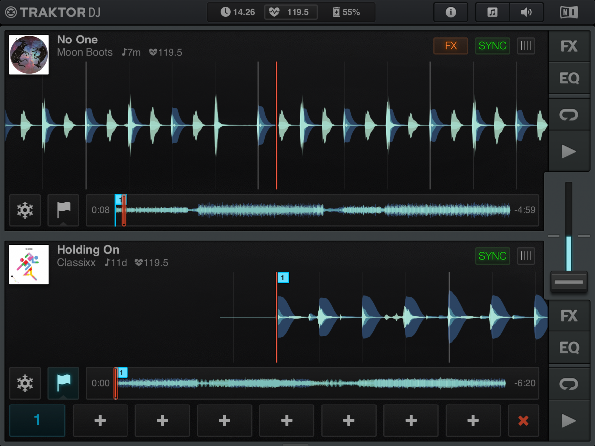Toggle SYNC on the Holding On deck
Image resolution: width=595 pixels, height=446 pixels.
(x=493, y=256)
